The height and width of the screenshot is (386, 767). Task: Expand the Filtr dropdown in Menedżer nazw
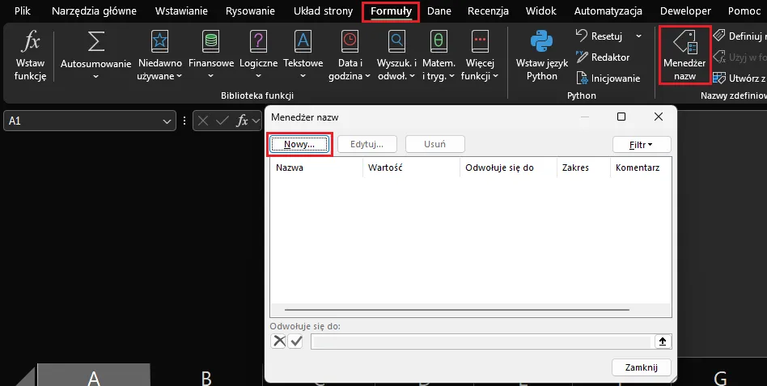642,145
